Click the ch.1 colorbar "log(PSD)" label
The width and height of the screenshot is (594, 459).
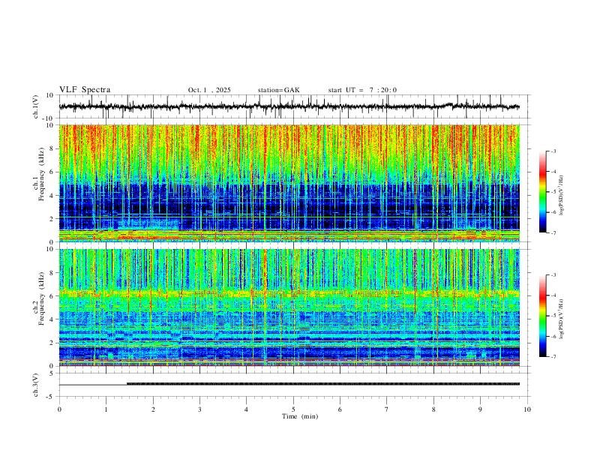561,196
